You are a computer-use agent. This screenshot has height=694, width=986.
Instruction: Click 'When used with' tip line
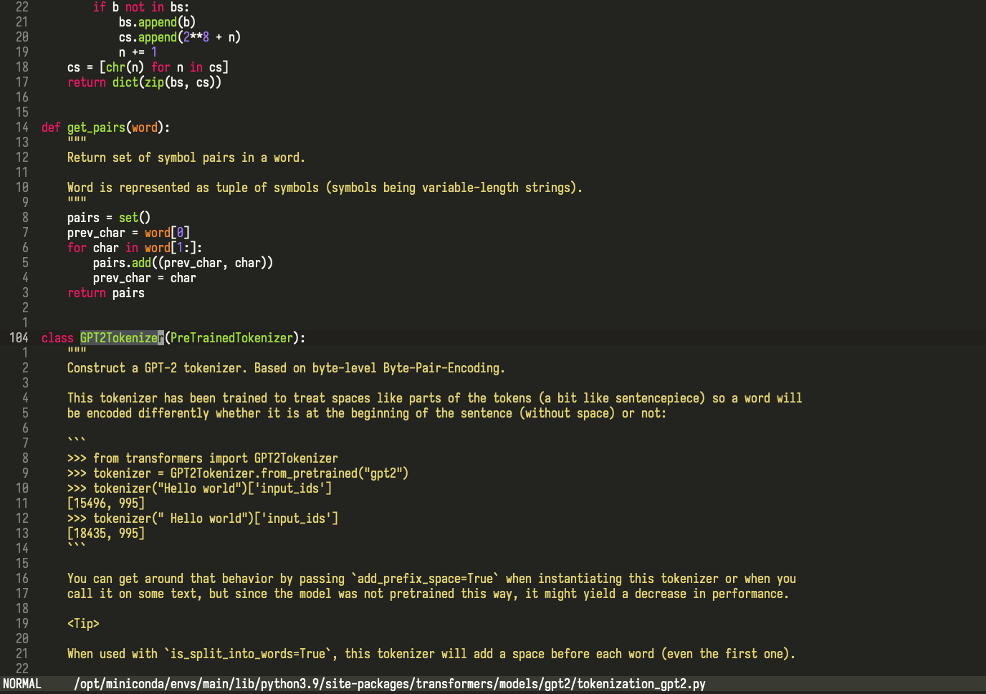(x=431, y=654)
